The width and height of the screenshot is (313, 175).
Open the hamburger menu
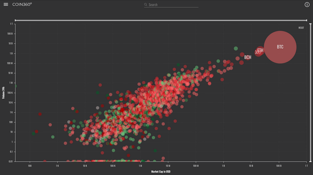[6, 4]
